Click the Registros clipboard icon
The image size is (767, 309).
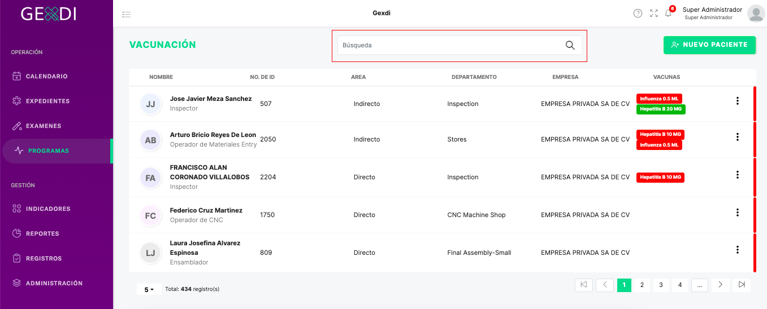coord(17,258)
